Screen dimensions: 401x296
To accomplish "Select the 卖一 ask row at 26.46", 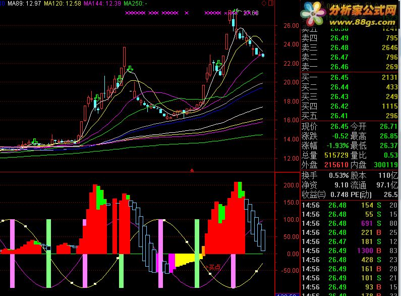I will point(350,67).
